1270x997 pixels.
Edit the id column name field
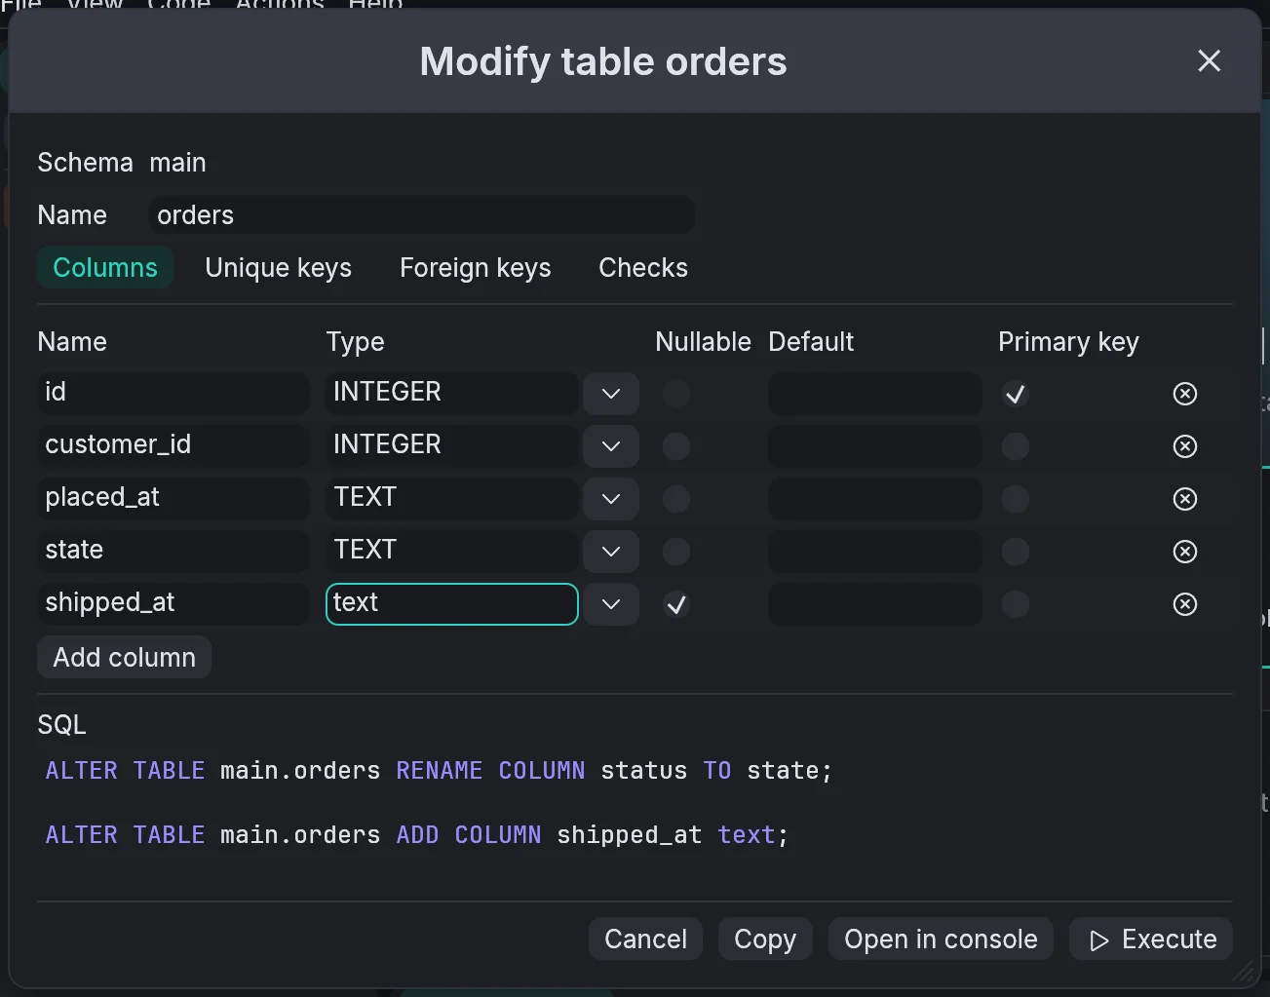(173, 393)
